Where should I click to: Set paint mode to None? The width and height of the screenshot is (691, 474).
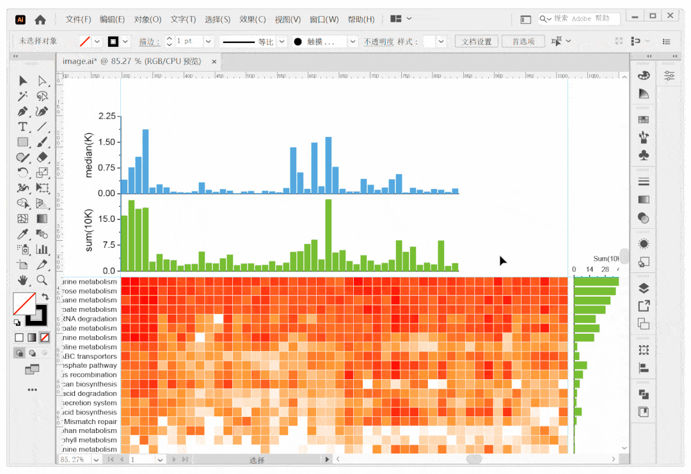point(44,337)
